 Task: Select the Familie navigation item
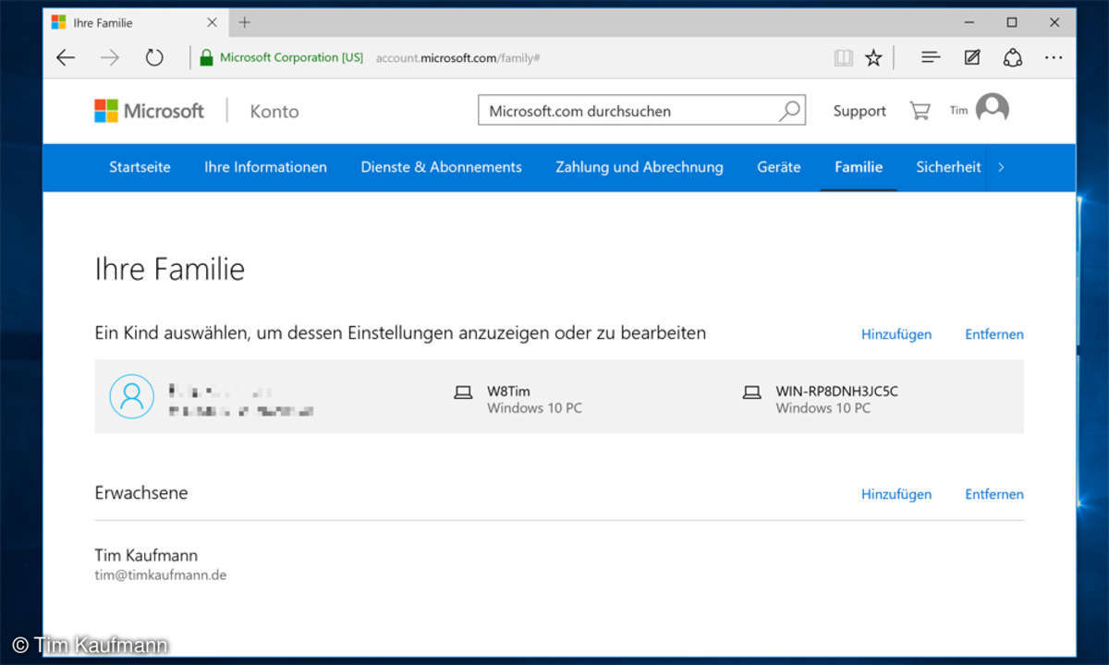(859, 167)
